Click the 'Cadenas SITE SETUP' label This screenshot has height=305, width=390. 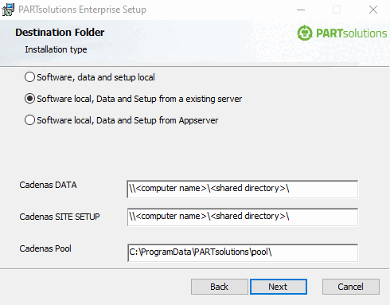tap(60, 217)
